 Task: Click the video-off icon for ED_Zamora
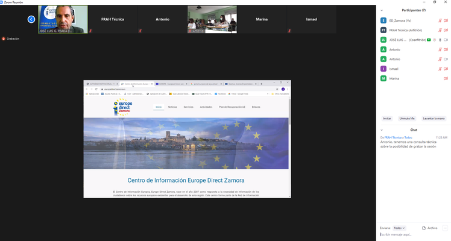coord(446,20)
